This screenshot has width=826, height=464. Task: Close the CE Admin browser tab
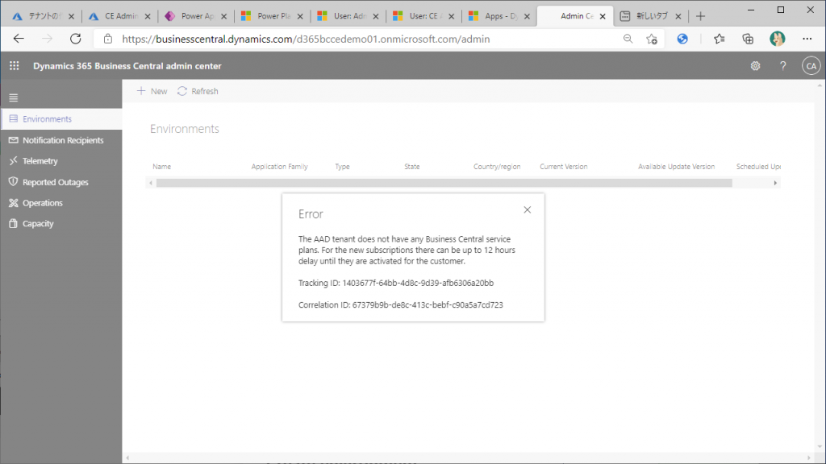pyautogui.click(x=148, y=16)
